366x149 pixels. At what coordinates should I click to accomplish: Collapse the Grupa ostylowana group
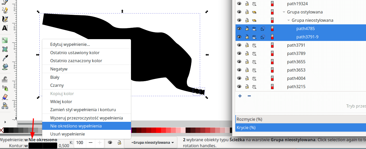284,12
